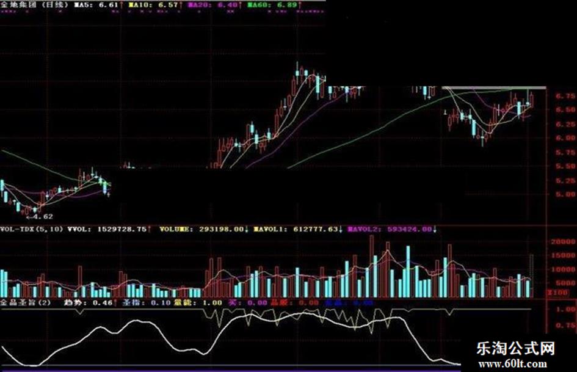
Task: Click the gray horizontal resistance line bar
Action: click(494, 88)
